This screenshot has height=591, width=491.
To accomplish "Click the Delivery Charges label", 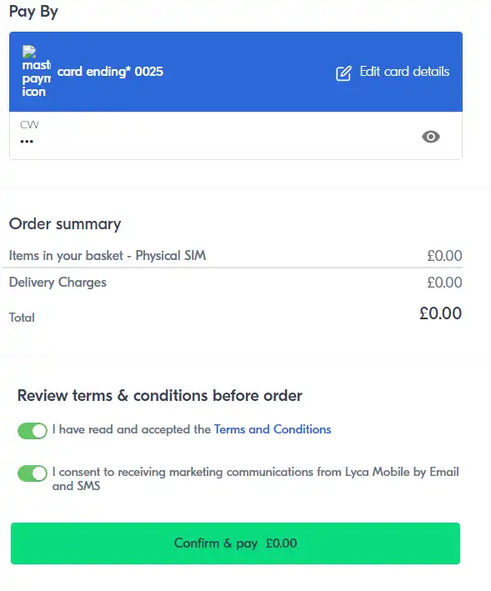I will click(58, 283).
